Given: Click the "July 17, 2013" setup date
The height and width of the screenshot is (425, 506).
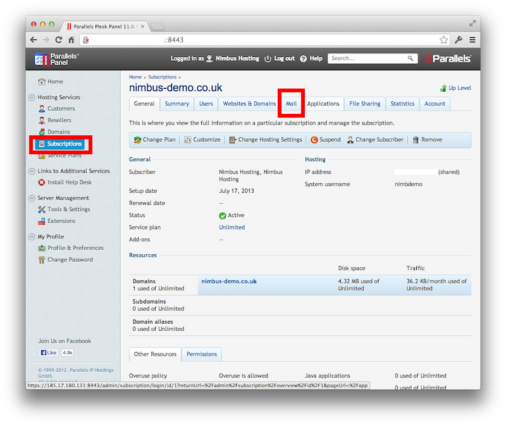Looking at the screenshot, I should point(237,191).
